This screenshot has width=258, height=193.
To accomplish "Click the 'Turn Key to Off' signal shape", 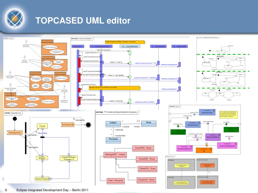I will tap(68, 125).
